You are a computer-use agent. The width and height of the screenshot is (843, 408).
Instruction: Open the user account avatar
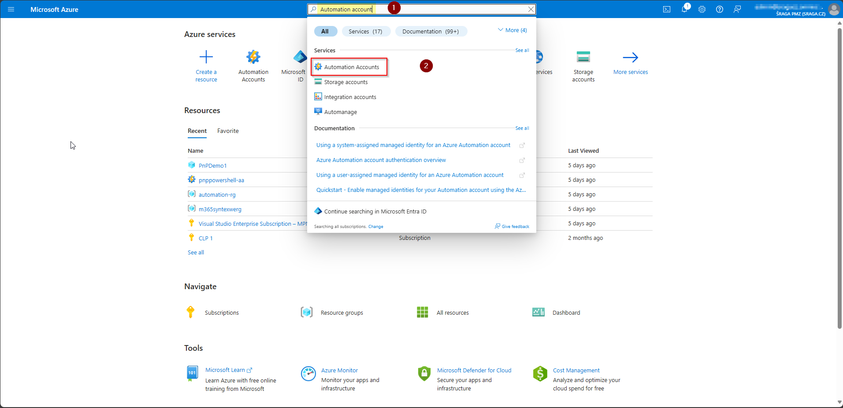[x=834, y=9]
